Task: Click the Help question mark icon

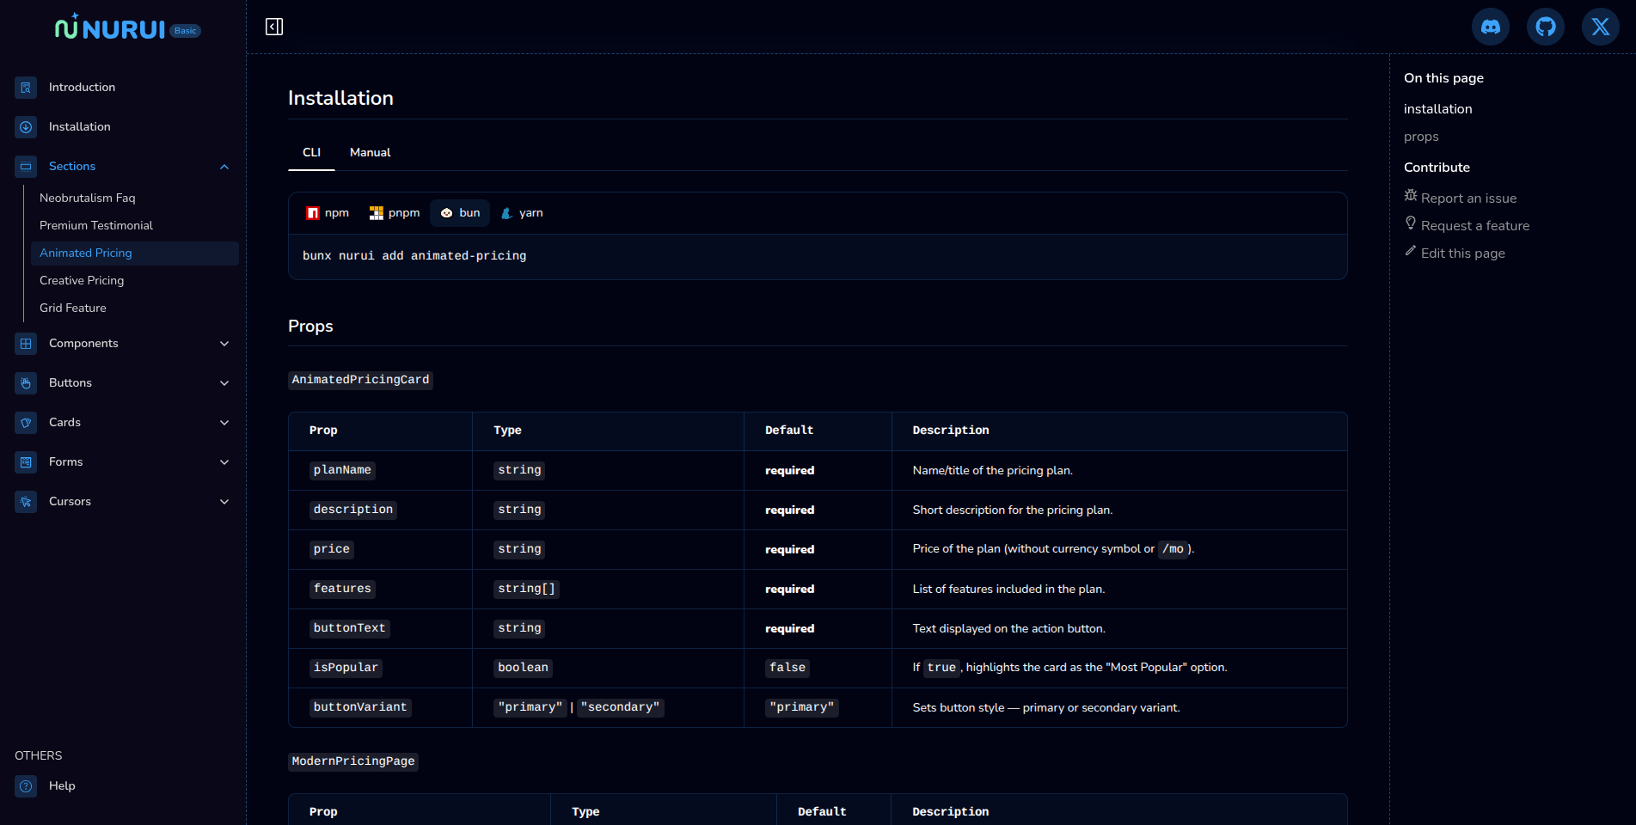Action: coord(26,786)
